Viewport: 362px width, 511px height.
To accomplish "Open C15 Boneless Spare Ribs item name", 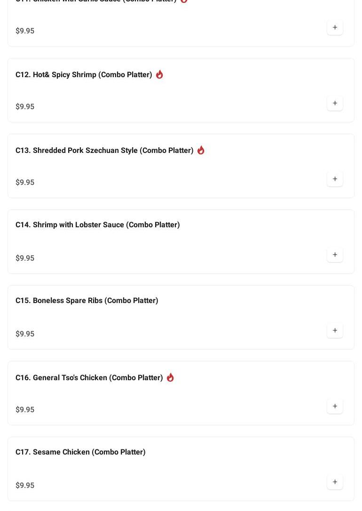I will pyautogui.click(x=87, y=301).
